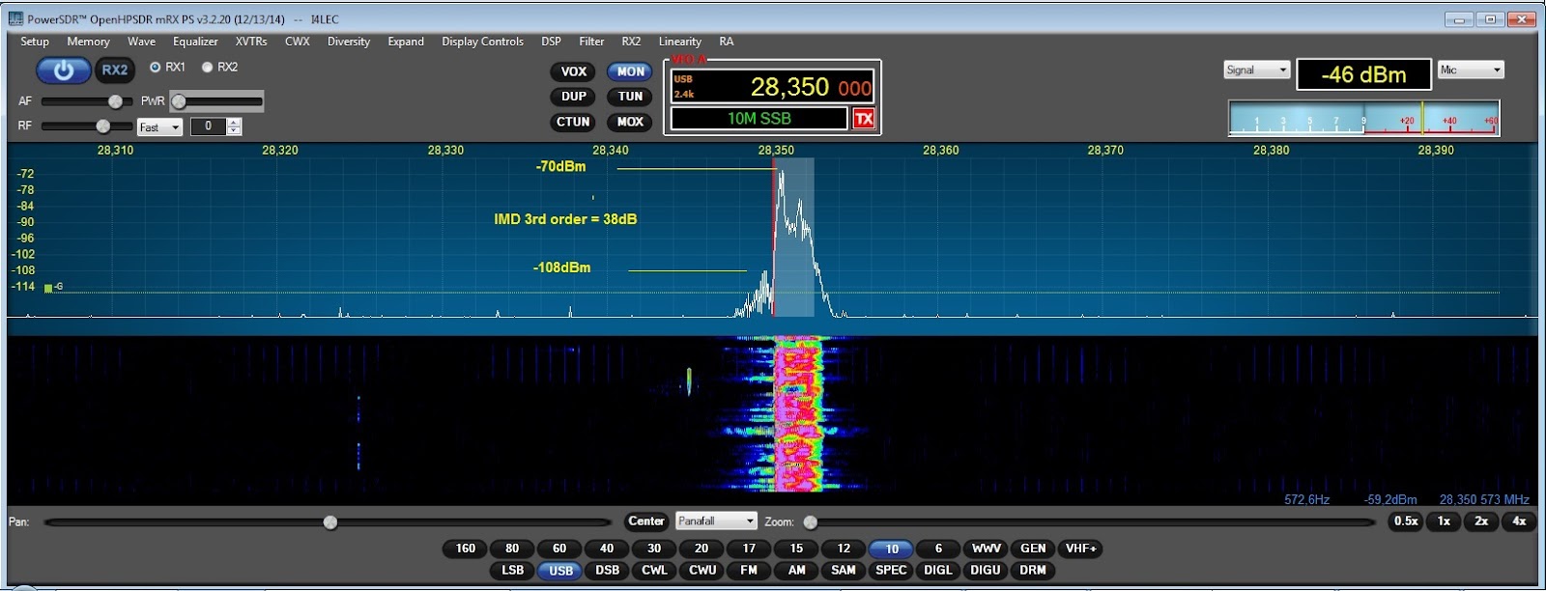
Task: Click the 10M SSB band text field
Action: click(x=759, y=119)
